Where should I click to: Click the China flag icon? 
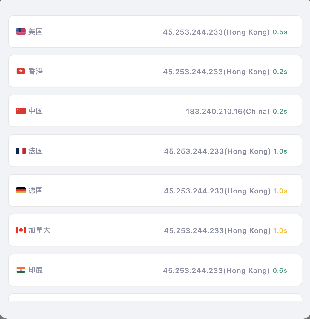(21, 111)
